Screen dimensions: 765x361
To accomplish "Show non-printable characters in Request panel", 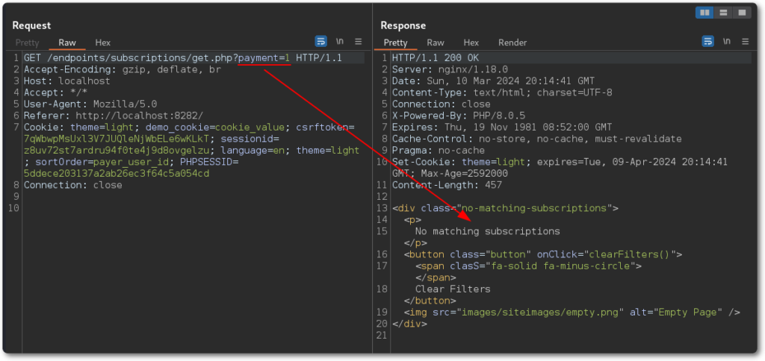I will pos(340,42).
